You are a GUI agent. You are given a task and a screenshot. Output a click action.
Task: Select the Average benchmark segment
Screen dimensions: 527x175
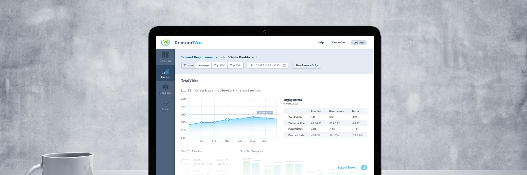click(204, 65)
